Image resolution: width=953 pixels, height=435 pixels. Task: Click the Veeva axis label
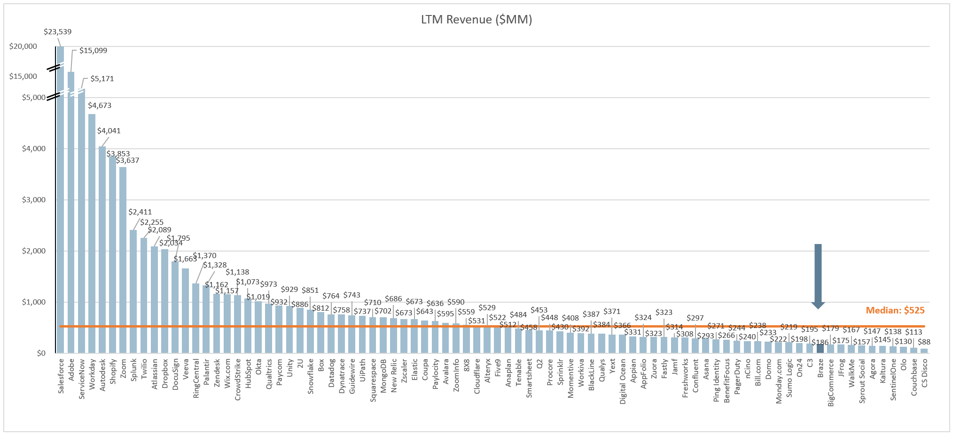[x=186, y=369]
